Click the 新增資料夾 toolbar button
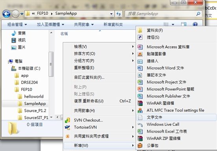Screen dimensions: 217x151 [113, 25]
